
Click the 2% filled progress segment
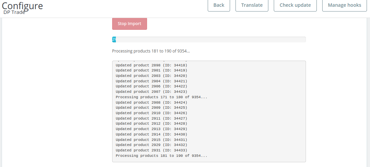pyautogui.click(x=114, y=40)
